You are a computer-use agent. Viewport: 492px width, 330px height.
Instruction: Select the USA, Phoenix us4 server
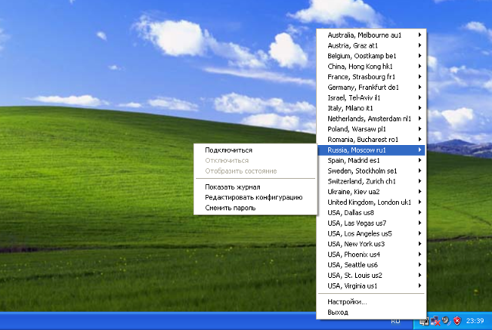click(x=371, y=255)
